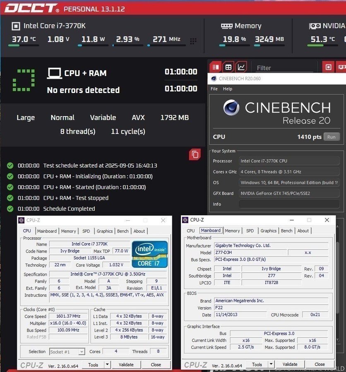Click the dotted grid icon beside 271 MHz

[193, 41]
